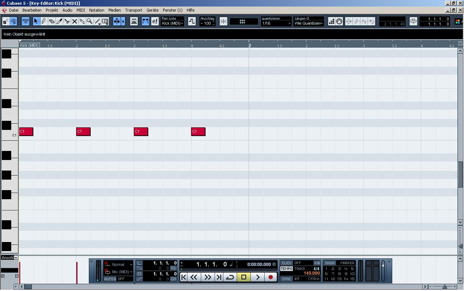Click the loop cycle icon in toolbar
This screenshot has height=291, width=464.
click(x=413, y=21)
